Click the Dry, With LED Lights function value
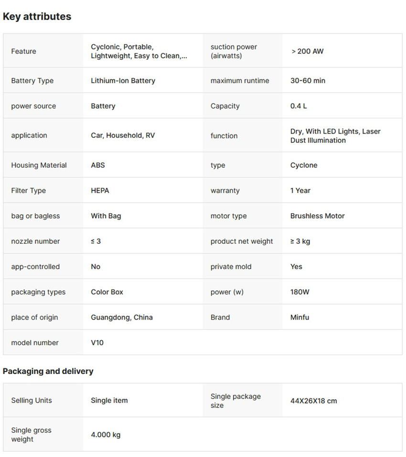This screenshot has height=457, width=406. click(x=335, y=135)
